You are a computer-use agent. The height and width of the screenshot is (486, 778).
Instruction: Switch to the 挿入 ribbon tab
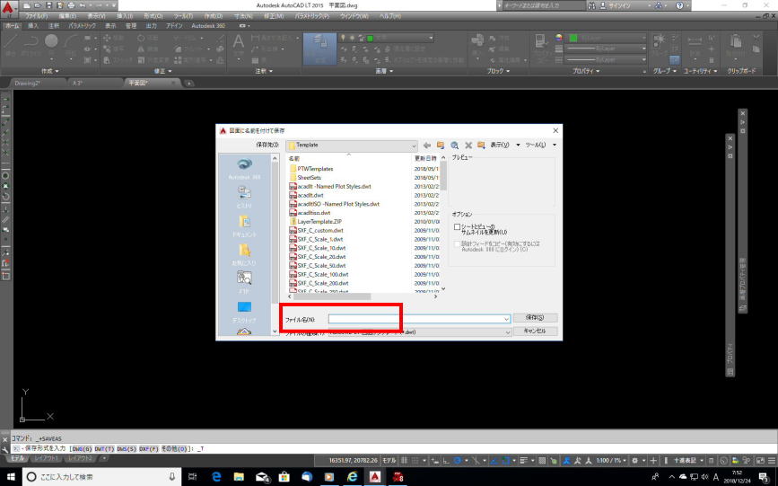coord(32,26)
